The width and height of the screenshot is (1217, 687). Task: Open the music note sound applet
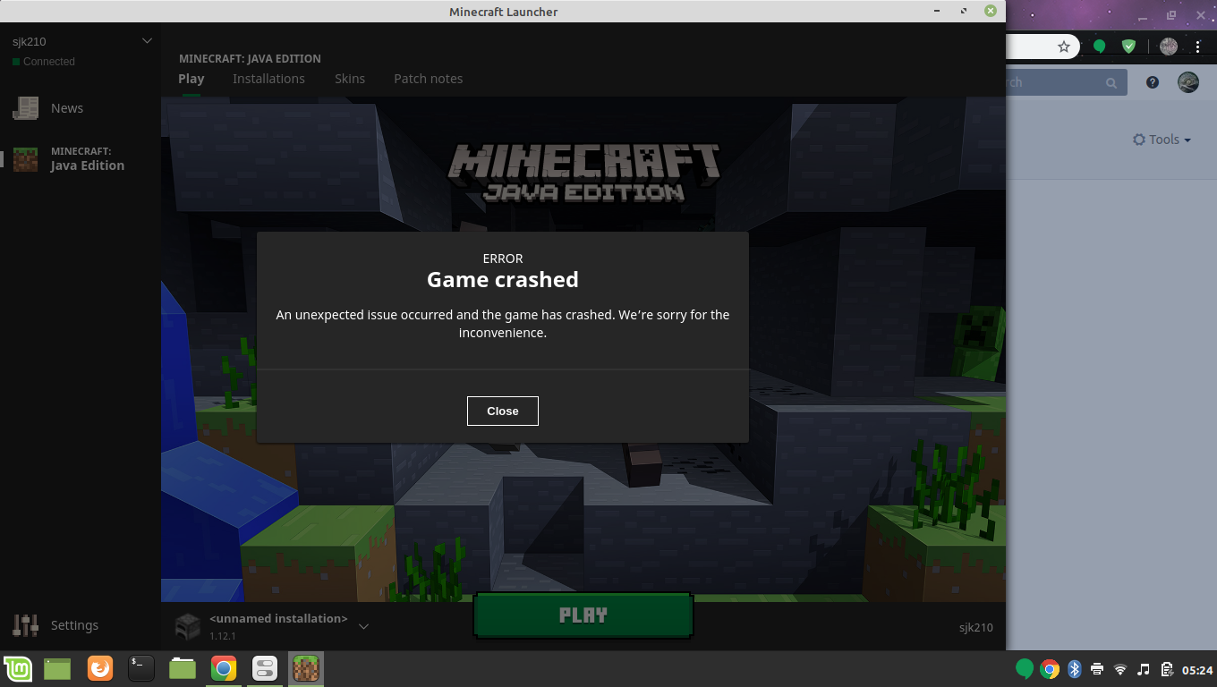click(x=1143, y=669)
